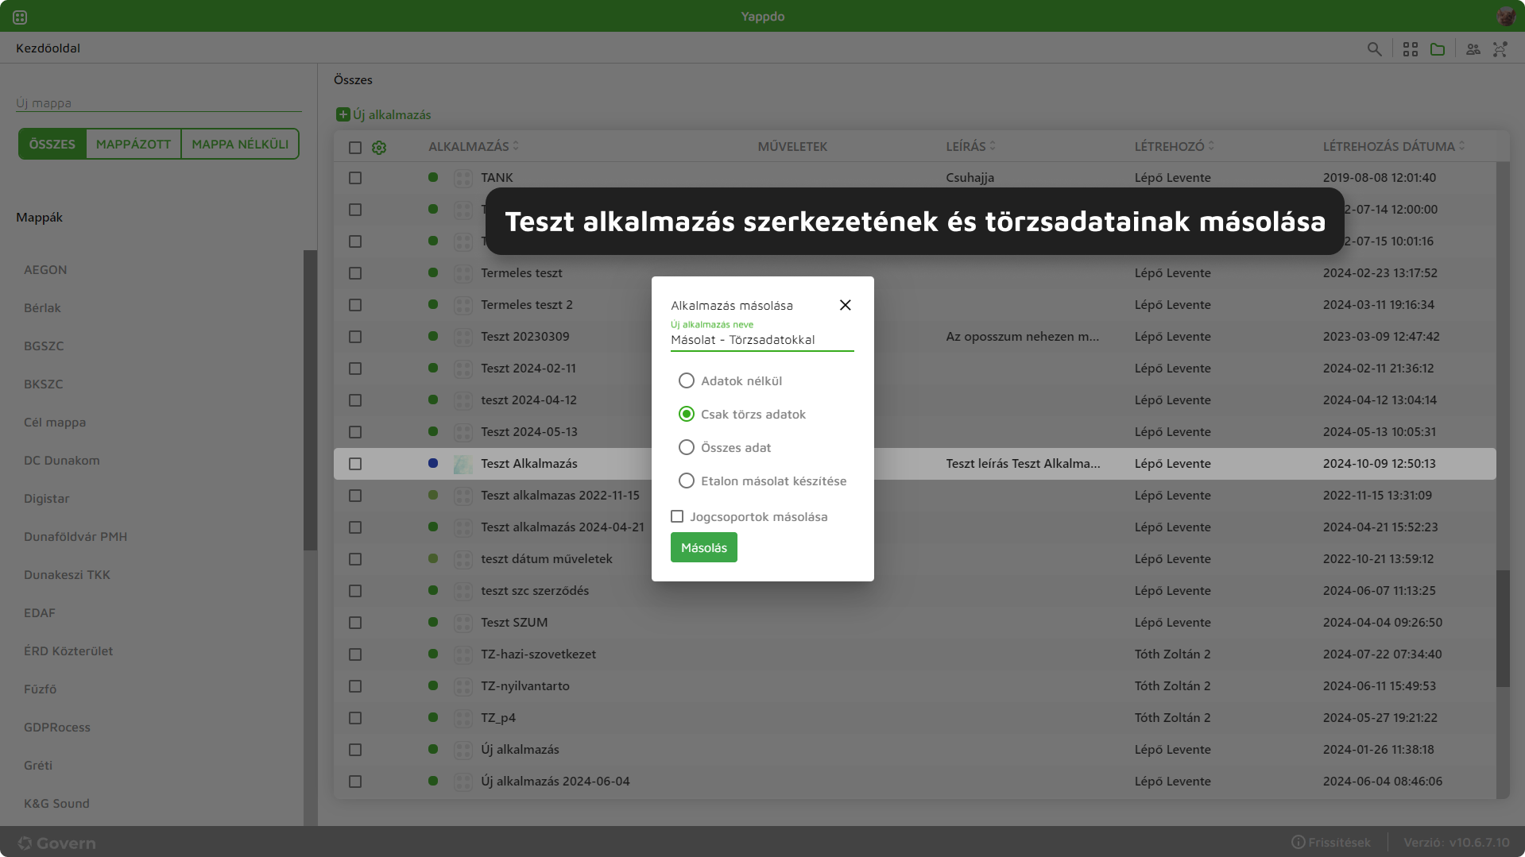Switch to the MAPPÁZOTT tab
This screenshot has height=857, width=1525.
(x=133, y=144)
